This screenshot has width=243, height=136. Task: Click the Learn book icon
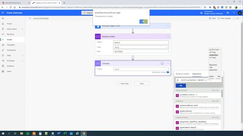tap(3, 71)
